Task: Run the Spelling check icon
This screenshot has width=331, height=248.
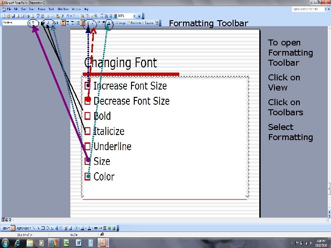Action: (x=38, y=16)
